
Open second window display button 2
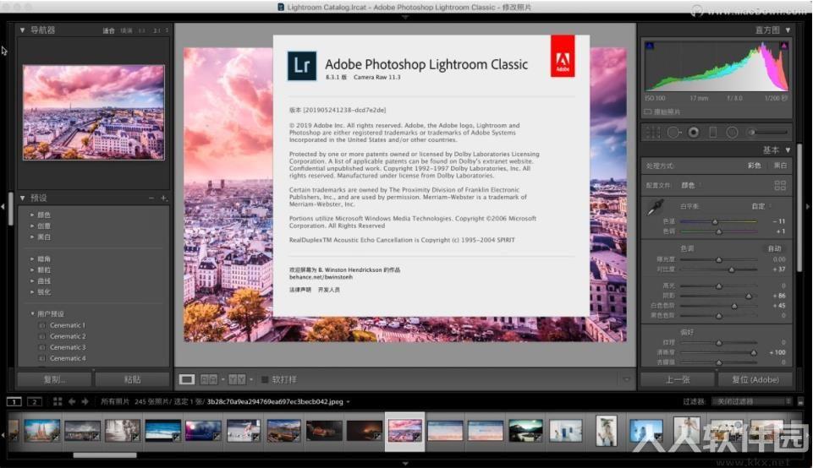[x=34, y=402]
